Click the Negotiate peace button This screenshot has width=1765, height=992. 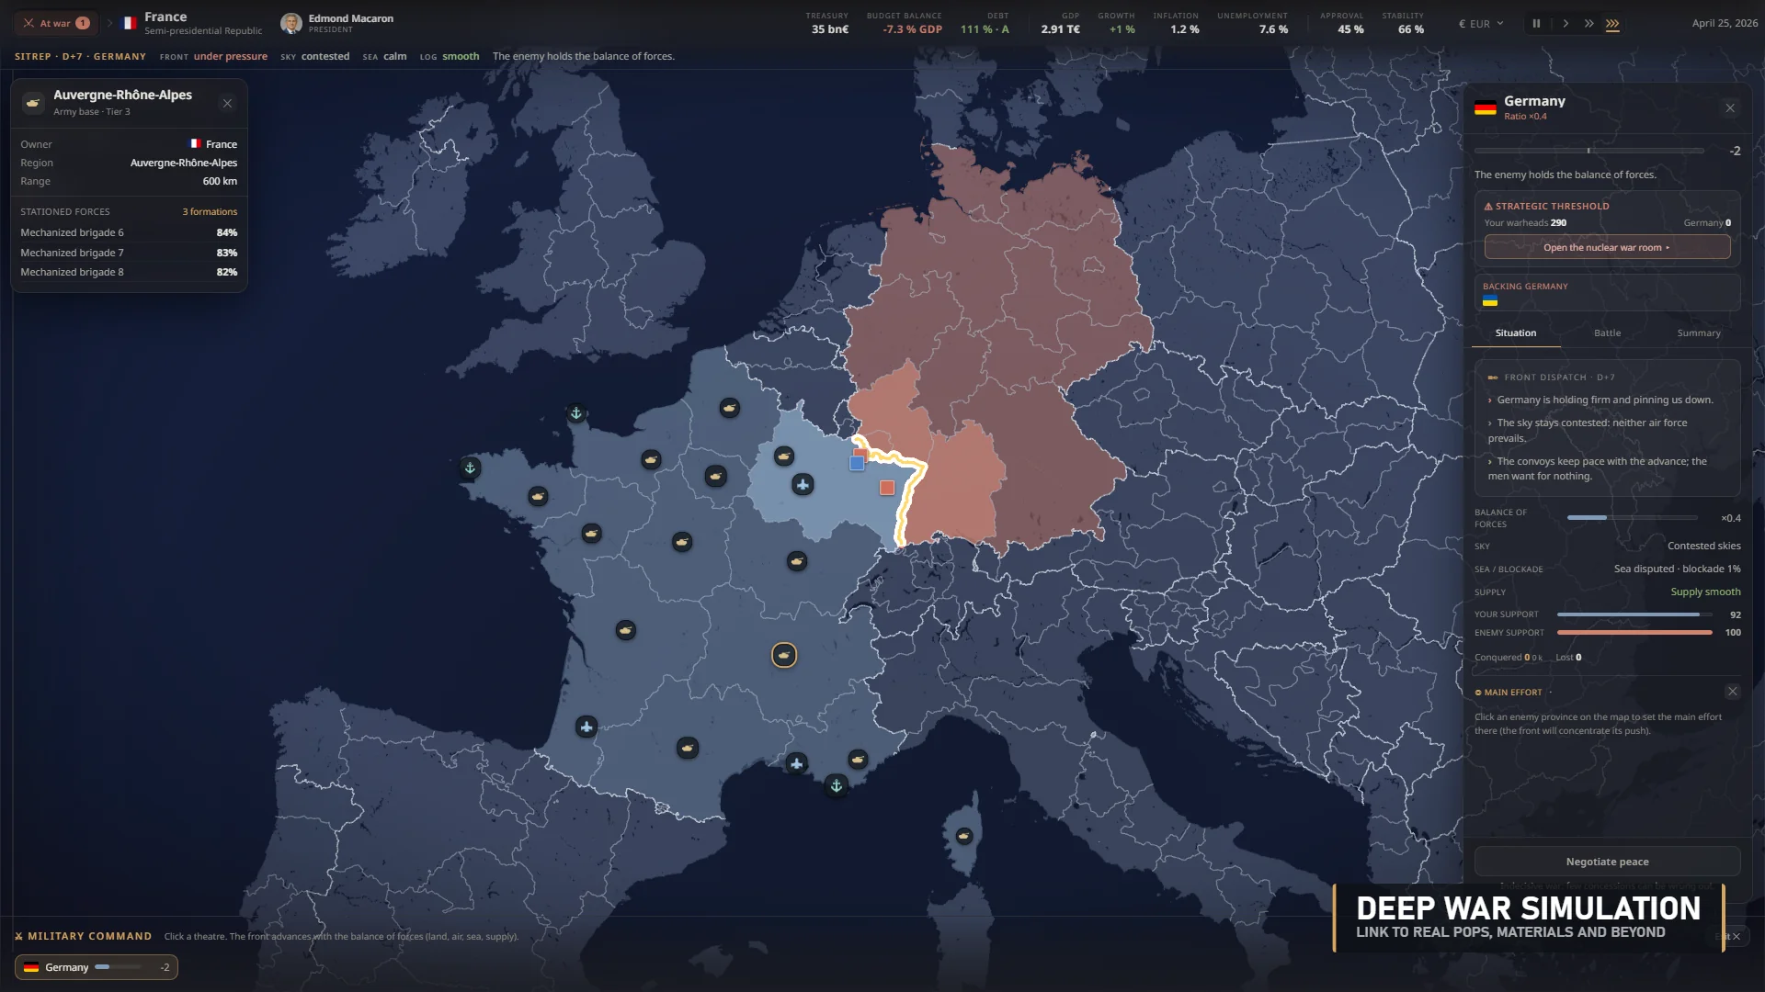pyautogui.click(x=1607, y=862)
